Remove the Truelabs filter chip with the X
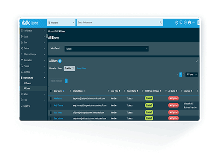Screen dimensions: 219x164 tap(73, 68)
